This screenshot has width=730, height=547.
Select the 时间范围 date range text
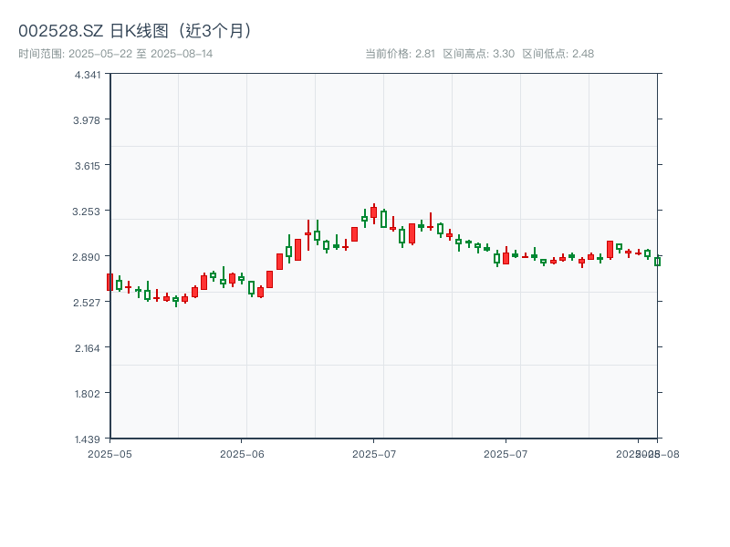click(115, 54)
